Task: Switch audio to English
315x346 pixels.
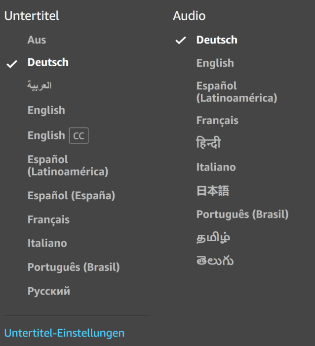Action: point(215,63)
